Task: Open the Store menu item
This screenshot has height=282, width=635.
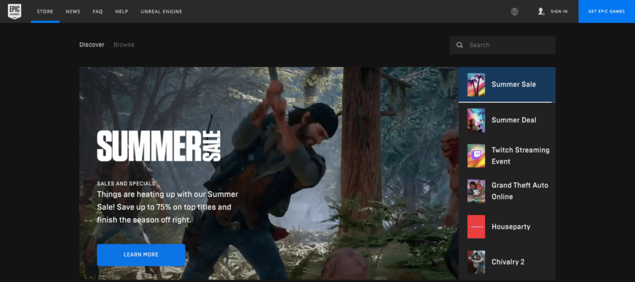Action: point(45,11)
